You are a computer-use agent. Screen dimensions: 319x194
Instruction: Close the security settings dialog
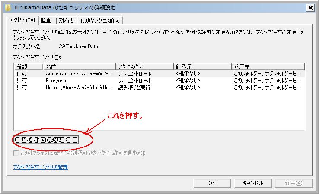(x=310, y=7)
